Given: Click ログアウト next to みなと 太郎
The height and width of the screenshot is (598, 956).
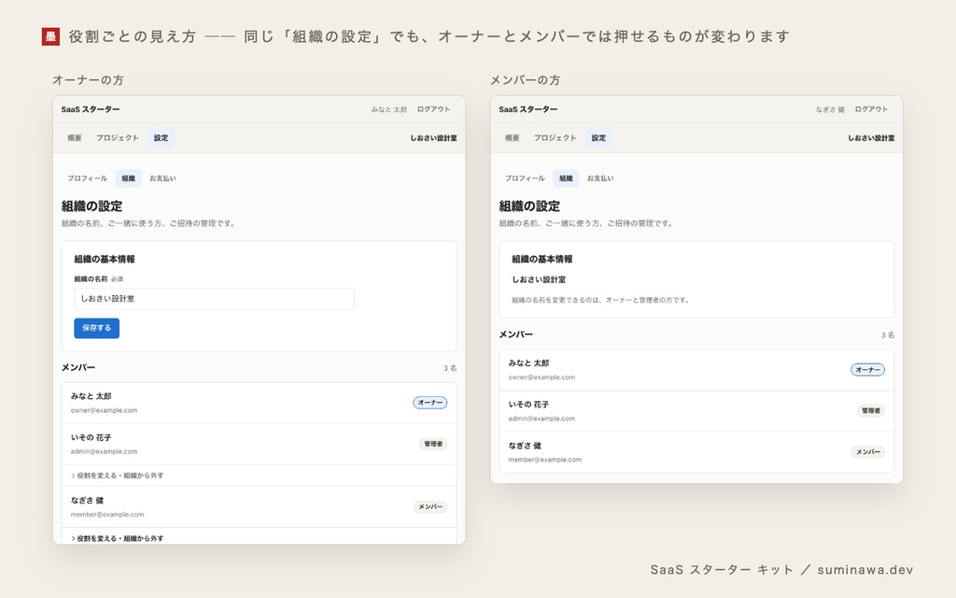Looking at the screenshot, I should point(433,109).
